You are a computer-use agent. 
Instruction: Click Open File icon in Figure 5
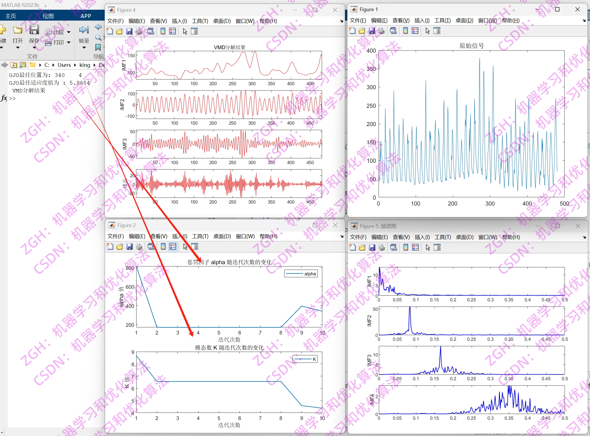362,248
